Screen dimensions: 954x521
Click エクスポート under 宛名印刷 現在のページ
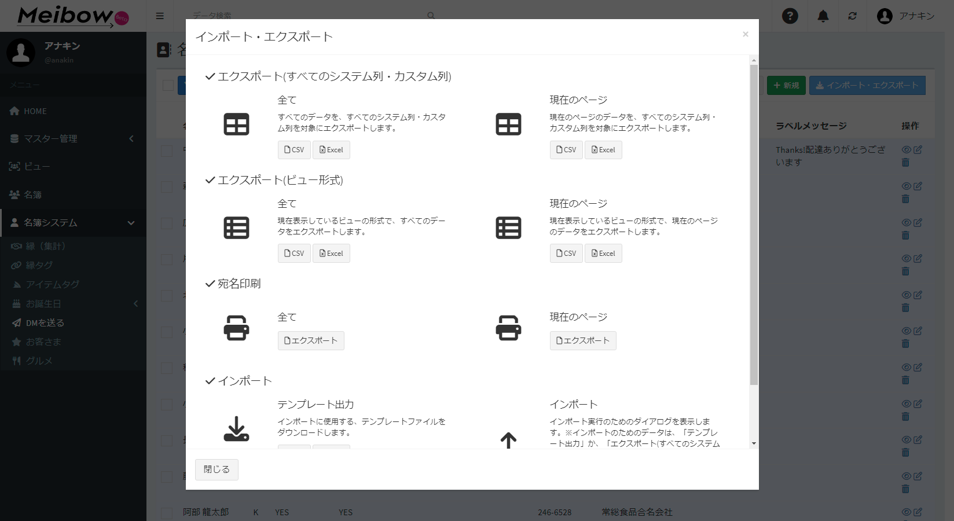pos(583,340)
